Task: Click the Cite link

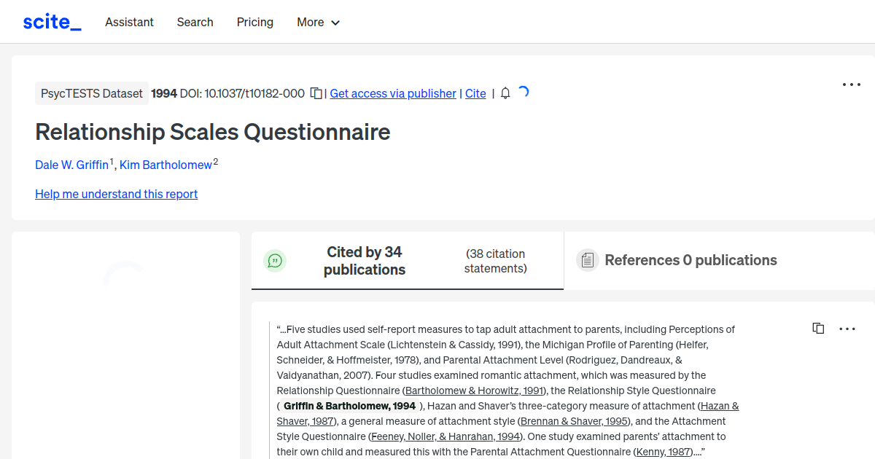Action: coord(475,93)
